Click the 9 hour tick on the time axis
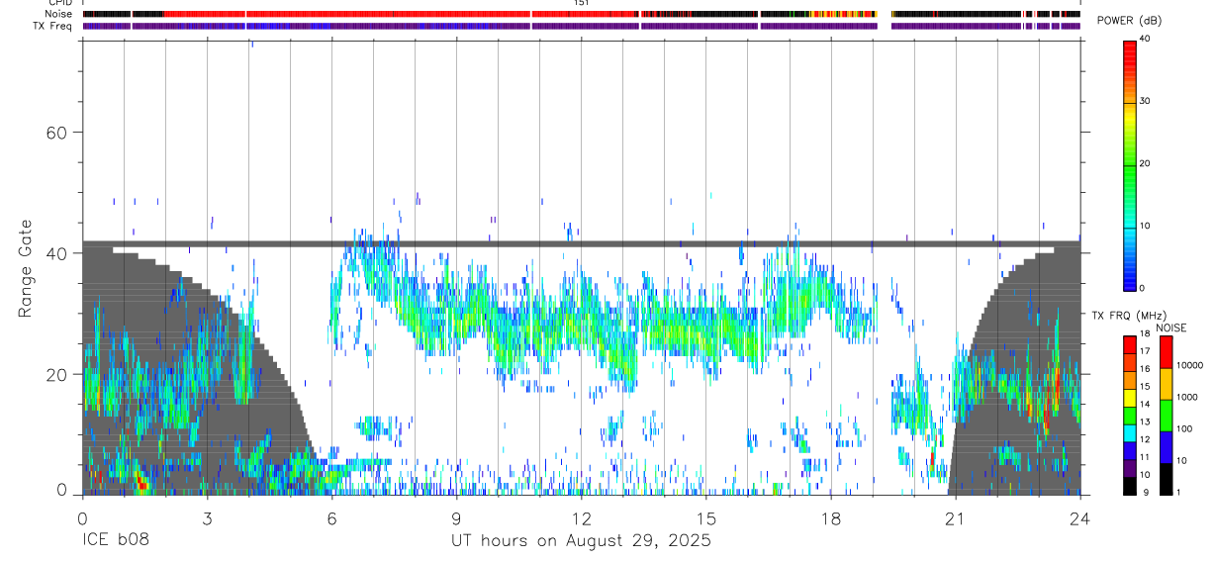 (456, 517)
